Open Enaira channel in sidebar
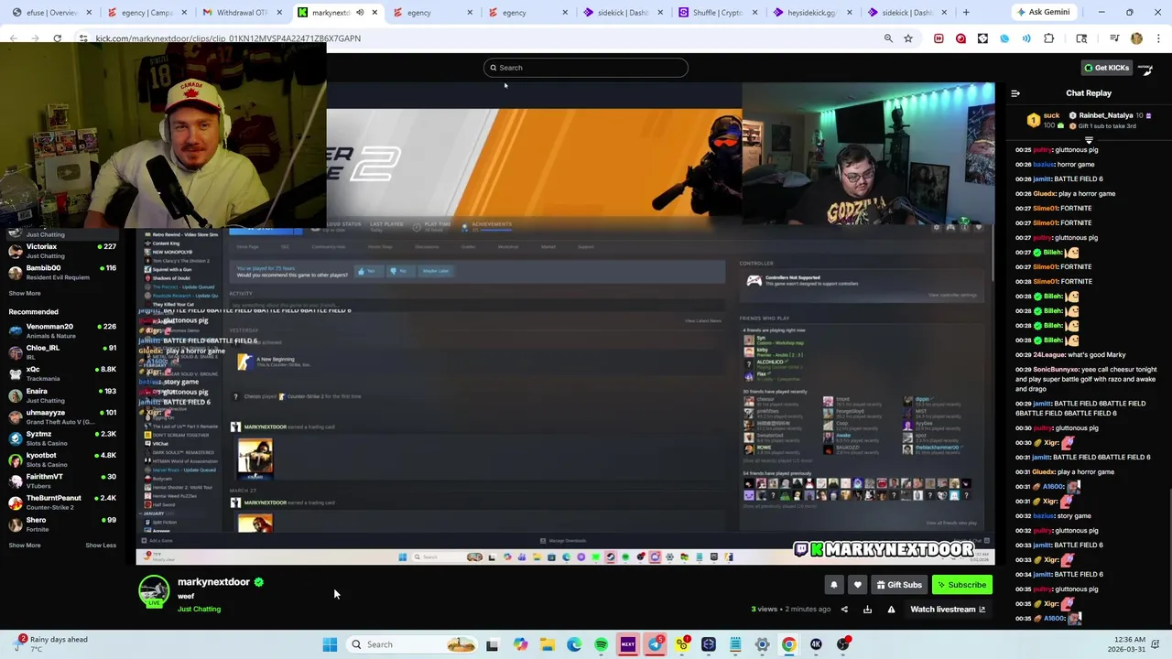This screenshot has width=1172, height=659. pyautogui.click(x=62, y=395)
